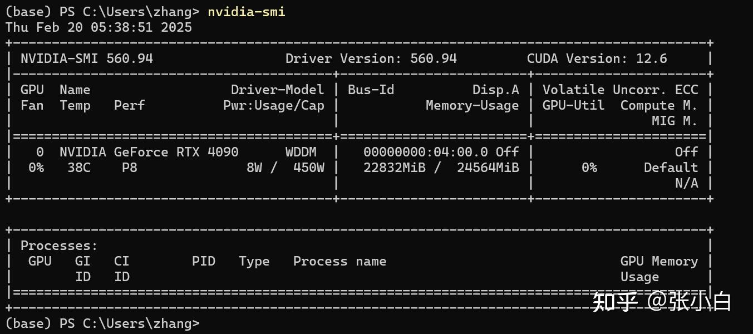
Task: Click the bottom command prompt line
Action: coord(102,323)
